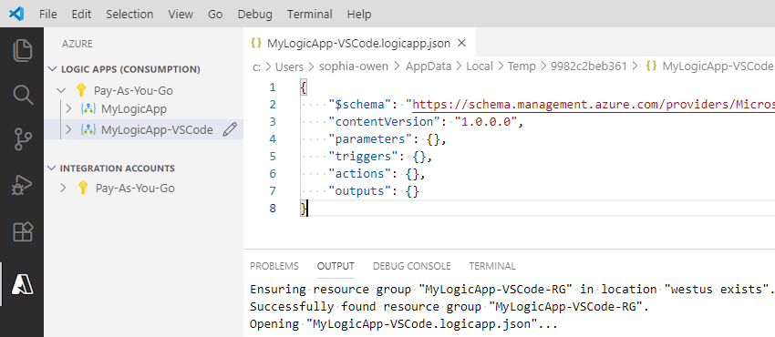Click key icon of Logic Apps subscription
This screenshot has height=337, width=775.
81,90
